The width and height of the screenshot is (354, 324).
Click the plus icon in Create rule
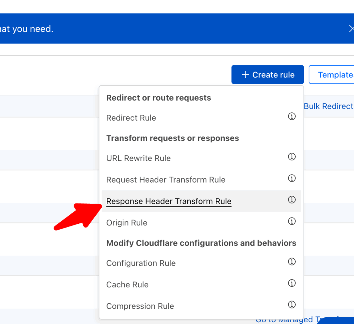pos(245,74)
